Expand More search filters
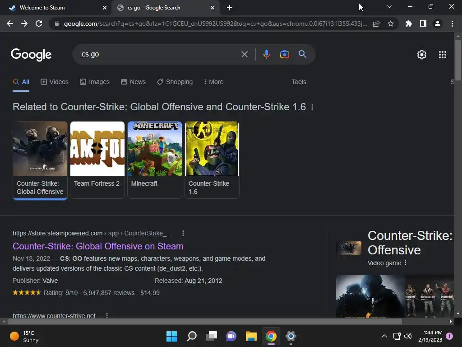 click(213, 82)
